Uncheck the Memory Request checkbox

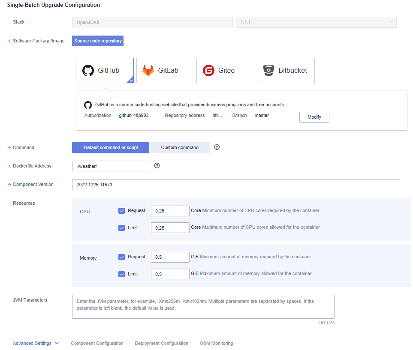[121, 257]
